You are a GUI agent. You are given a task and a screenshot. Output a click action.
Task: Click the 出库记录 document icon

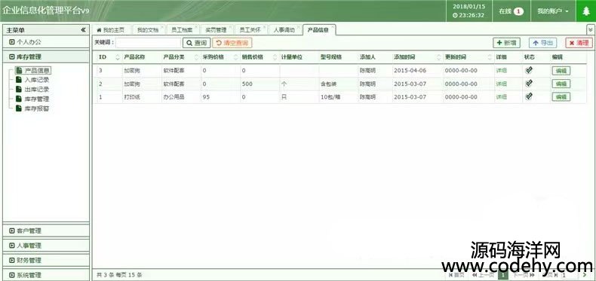(x=19, y=89)
